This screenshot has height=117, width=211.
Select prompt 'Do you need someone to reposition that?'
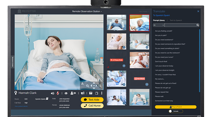[x=170, y=44]
